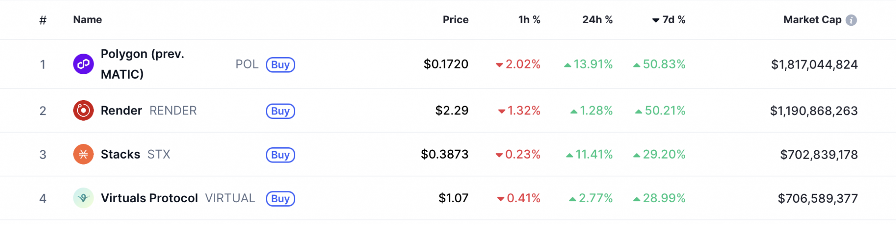Click the Polygon coin logo icon
The height and width of the screenshot is (225, 896).
pos(83,64)
